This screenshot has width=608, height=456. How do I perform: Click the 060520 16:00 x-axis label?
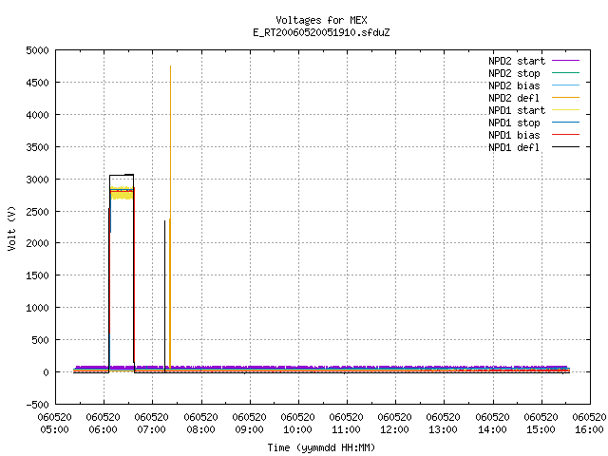[x=589, y=423]
